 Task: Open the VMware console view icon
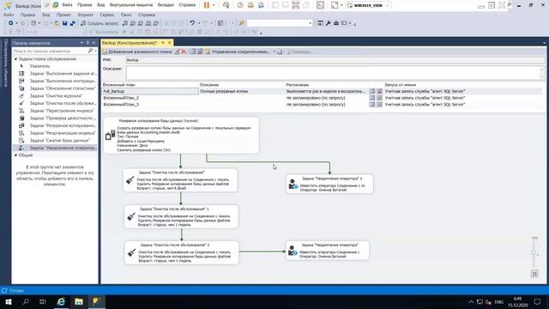pyautogui.click(x=320, y=5)
